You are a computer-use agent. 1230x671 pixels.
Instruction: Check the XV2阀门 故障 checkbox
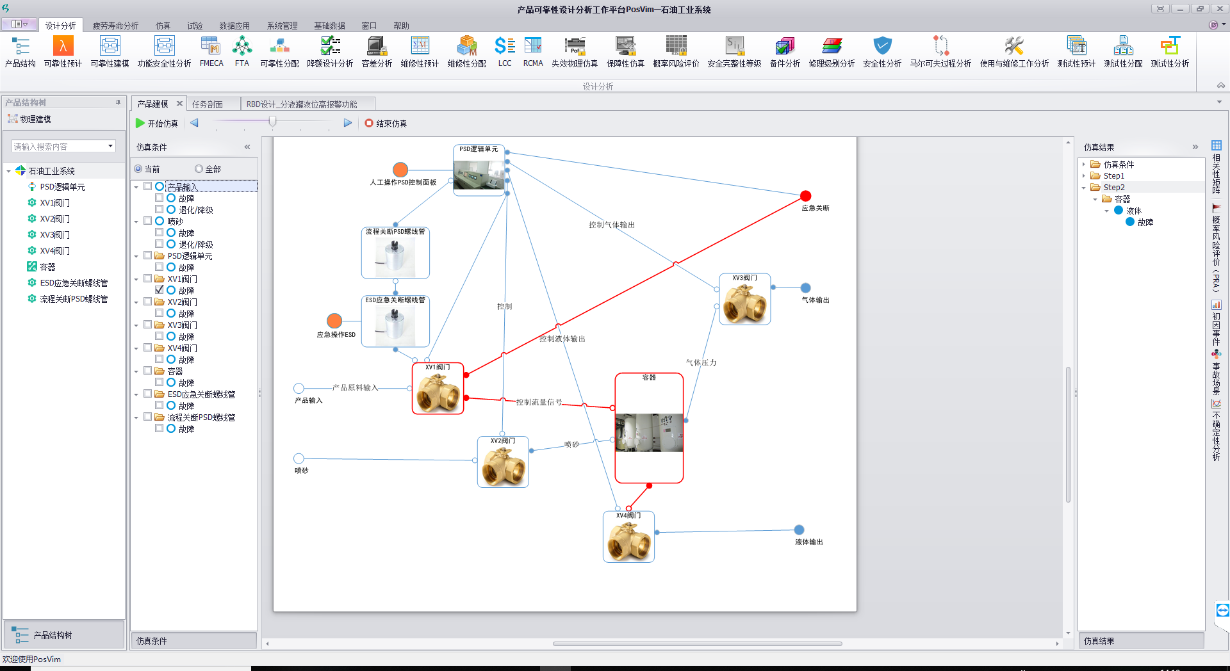159,313
